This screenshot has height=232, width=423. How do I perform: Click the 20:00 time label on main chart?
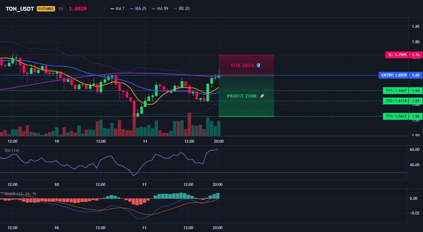219,141
